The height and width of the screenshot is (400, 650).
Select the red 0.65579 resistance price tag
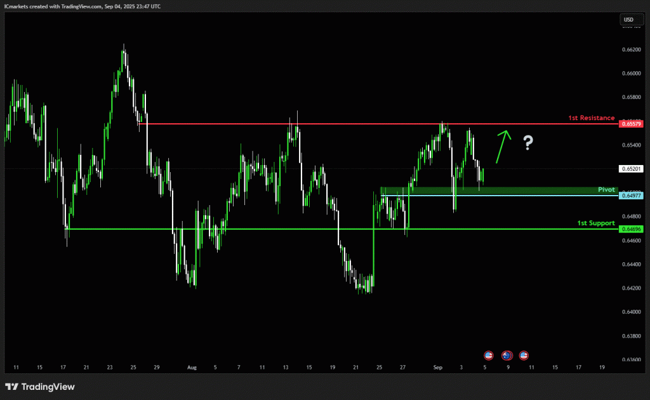pyautogui.click(x=631, y=124)
